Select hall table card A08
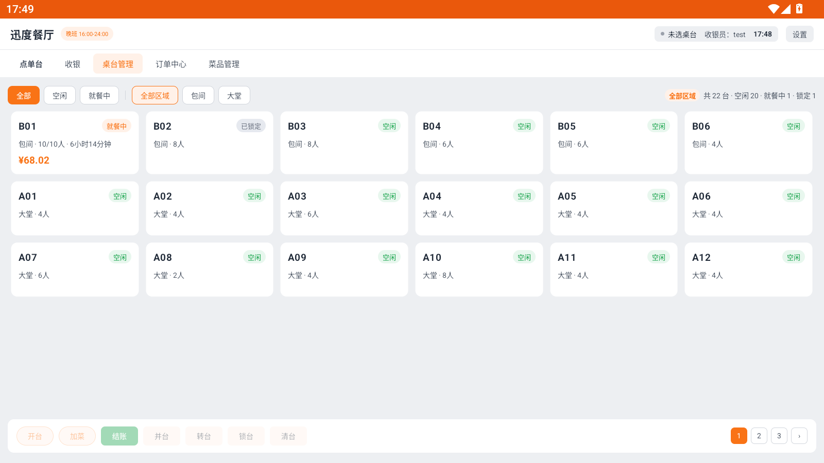824x463 pixels. point(210,270)
